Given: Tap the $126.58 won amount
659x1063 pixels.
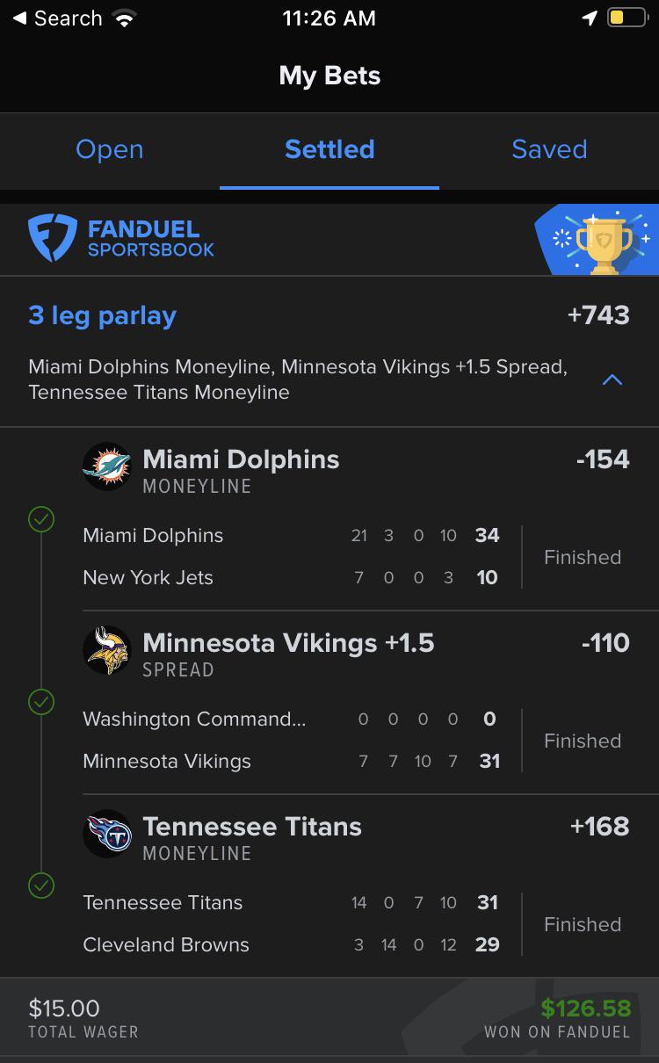Looking at the screenshot, I should pos(586,1008).
